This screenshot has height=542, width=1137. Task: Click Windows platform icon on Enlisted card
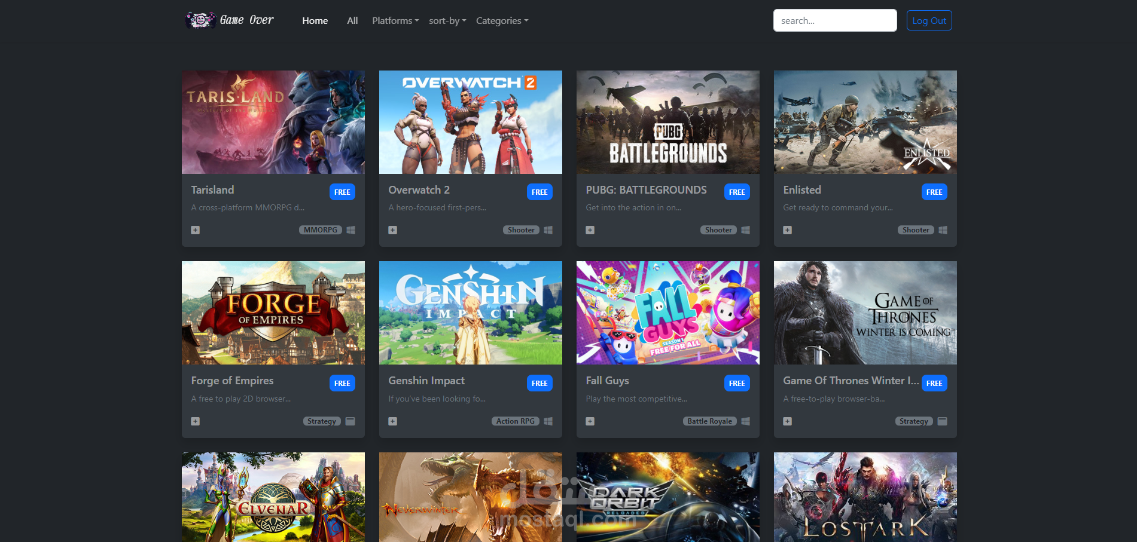tap(943, 230)
